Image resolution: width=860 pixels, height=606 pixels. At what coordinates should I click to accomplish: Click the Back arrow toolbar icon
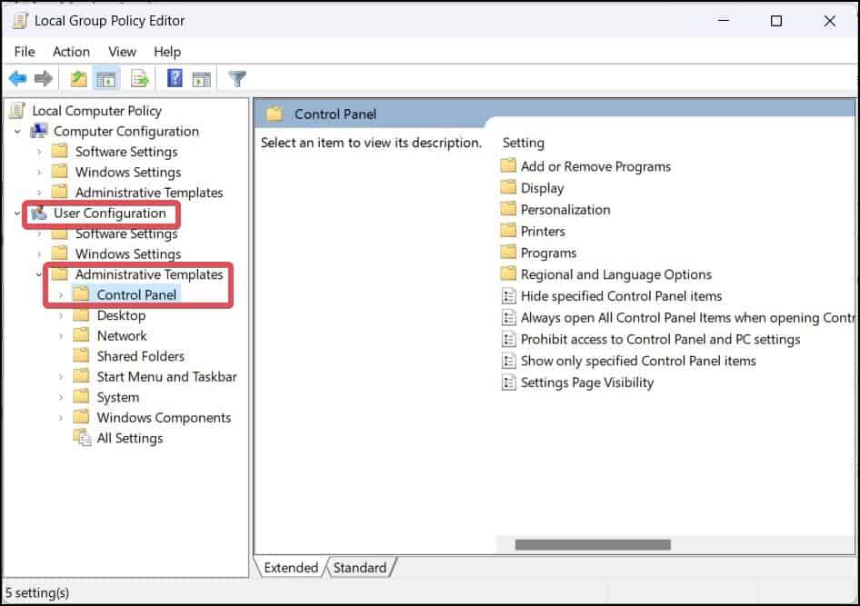click(17, 79)
